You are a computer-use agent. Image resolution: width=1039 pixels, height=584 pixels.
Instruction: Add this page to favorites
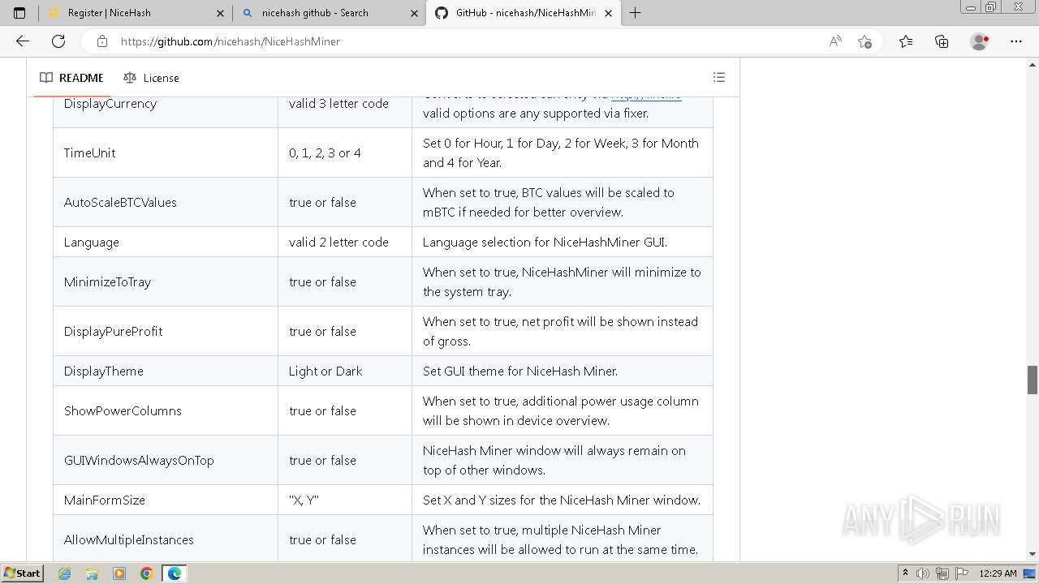(864, 41)
